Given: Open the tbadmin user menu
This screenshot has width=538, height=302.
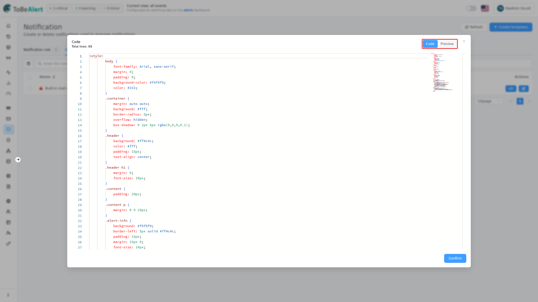Looking at the screenshot, I should coord(514,8).
